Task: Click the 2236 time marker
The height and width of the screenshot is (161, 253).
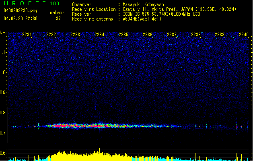Action: pos(148,35)
